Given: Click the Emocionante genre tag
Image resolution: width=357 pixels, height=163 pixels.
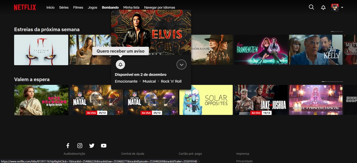Looking at the screenshot, I should (126, 81).
